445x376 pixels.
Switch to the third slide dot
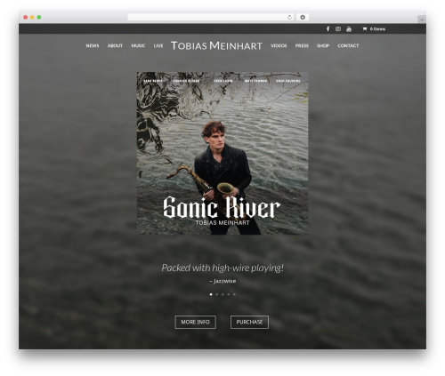[222, 294]
